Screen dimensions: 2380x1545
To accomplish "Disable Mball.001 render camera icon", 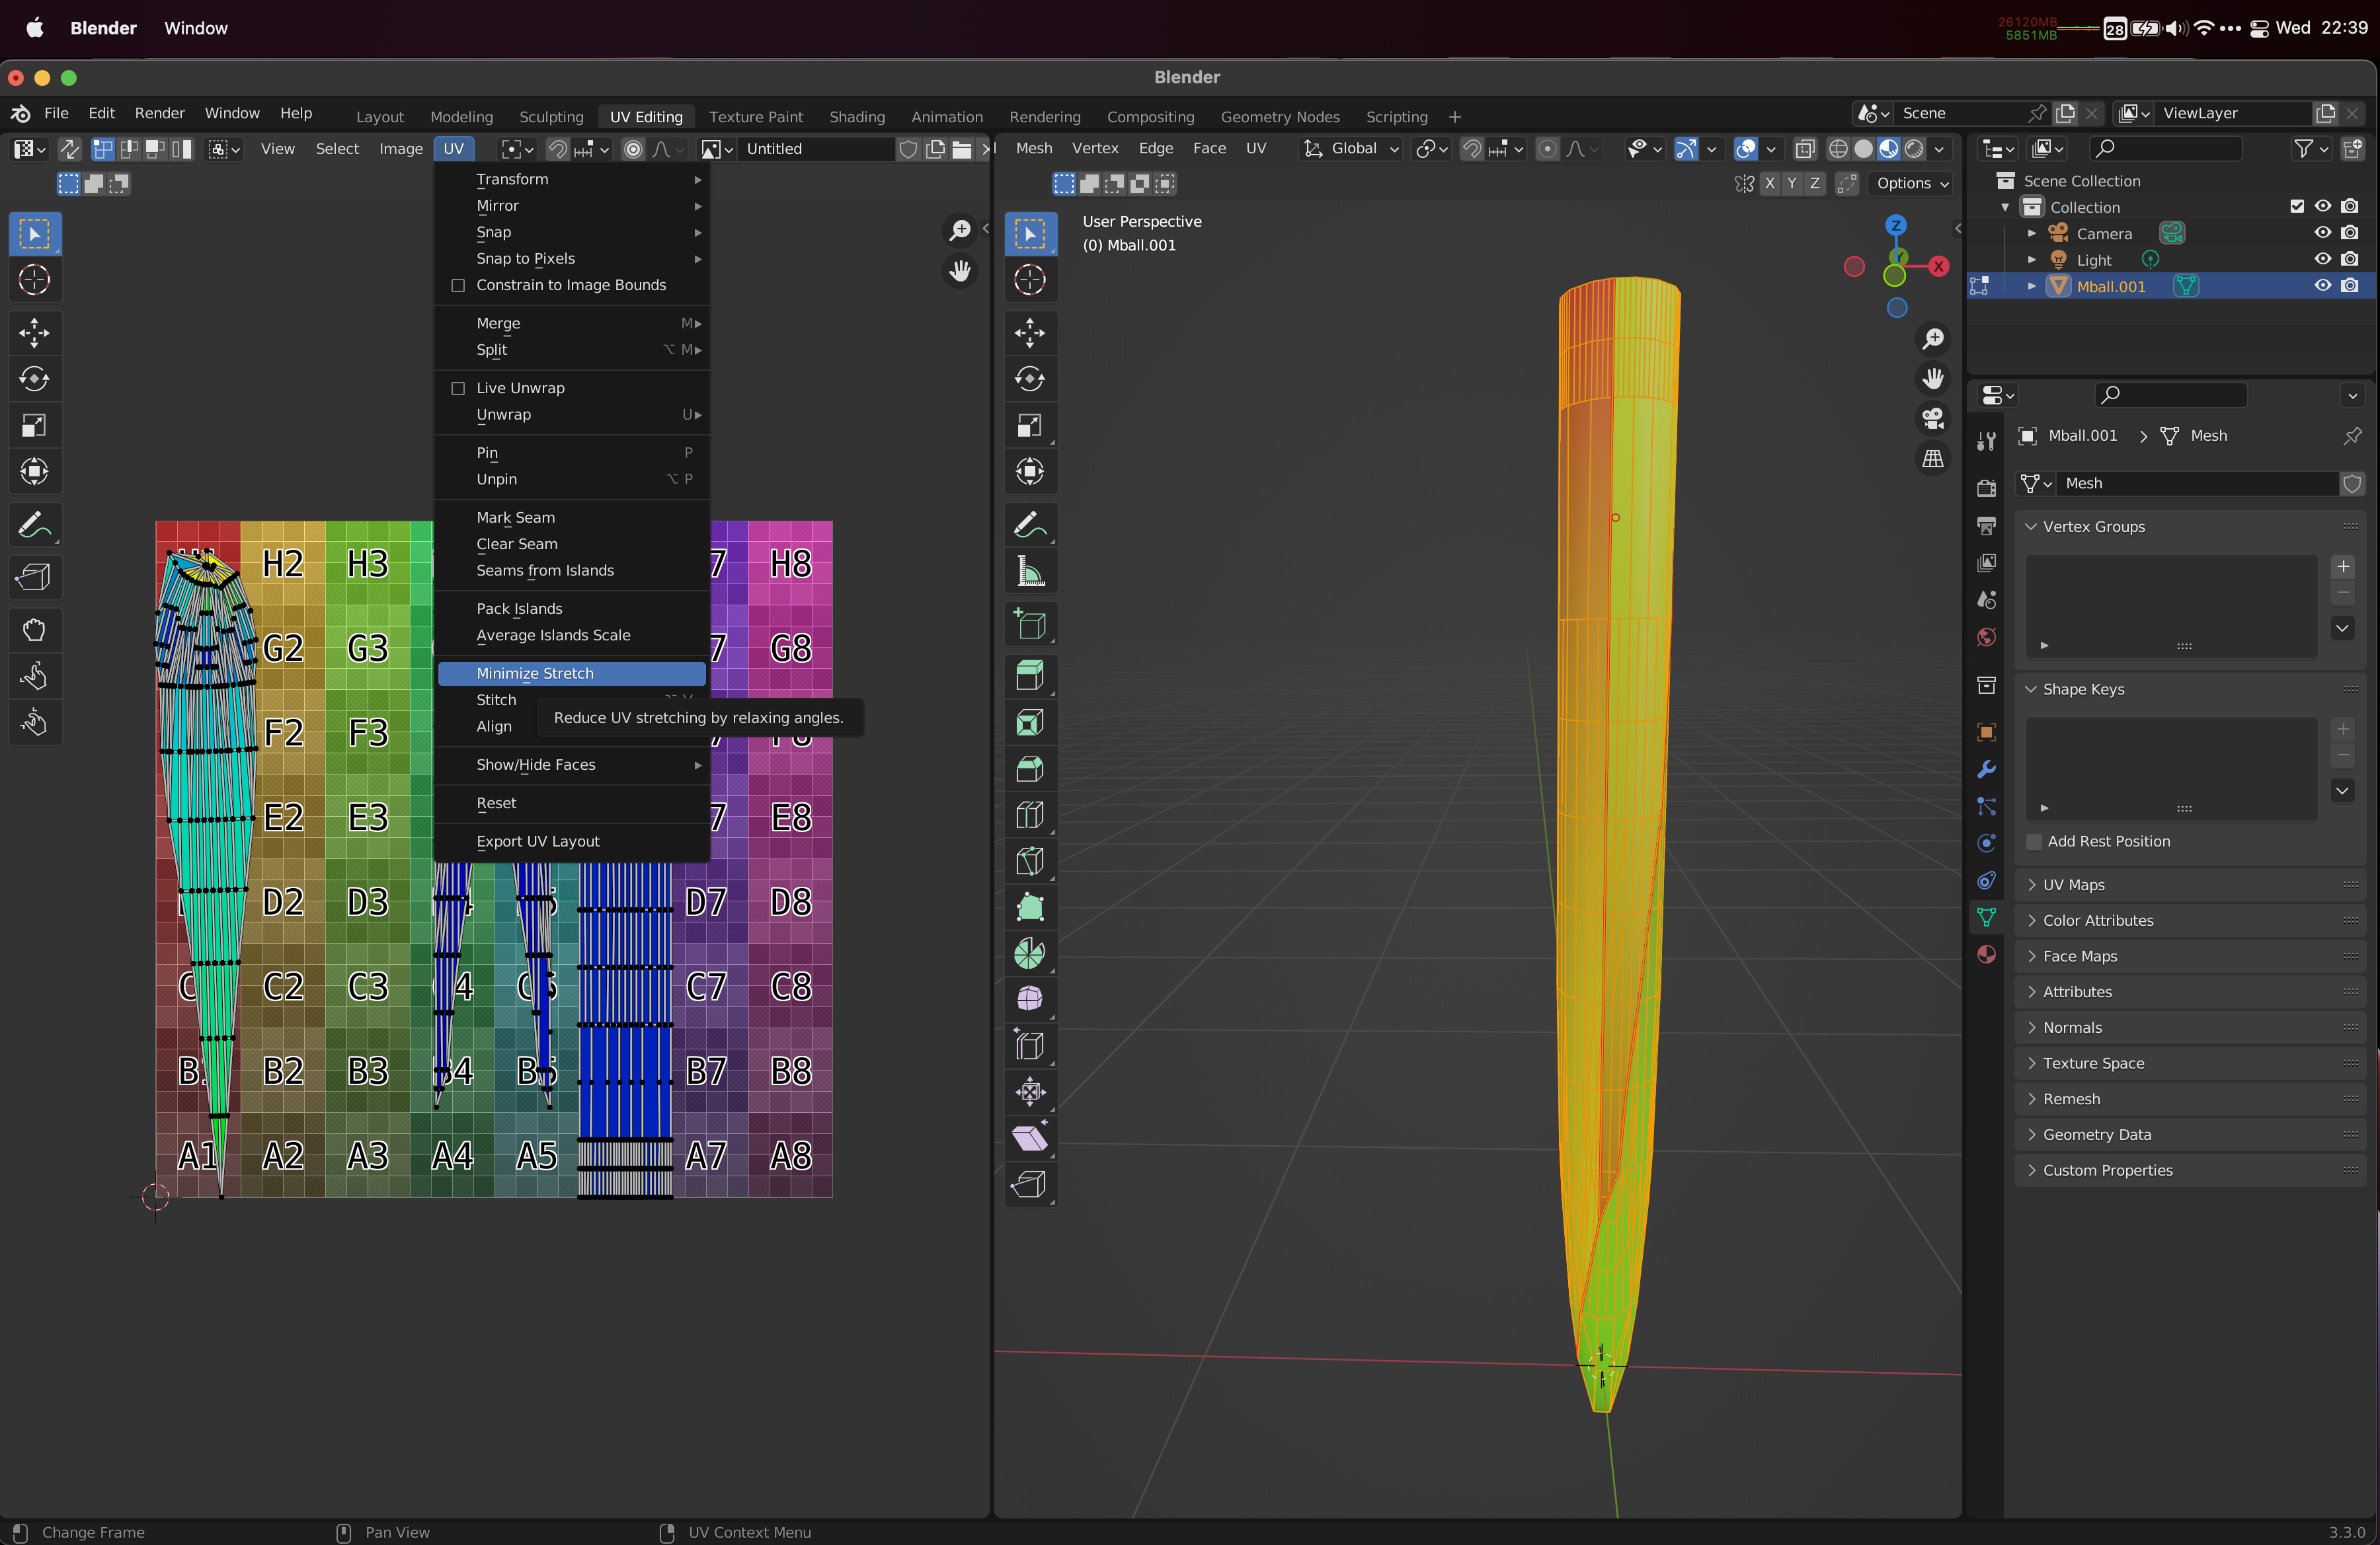I will (x=2349, y=286).
